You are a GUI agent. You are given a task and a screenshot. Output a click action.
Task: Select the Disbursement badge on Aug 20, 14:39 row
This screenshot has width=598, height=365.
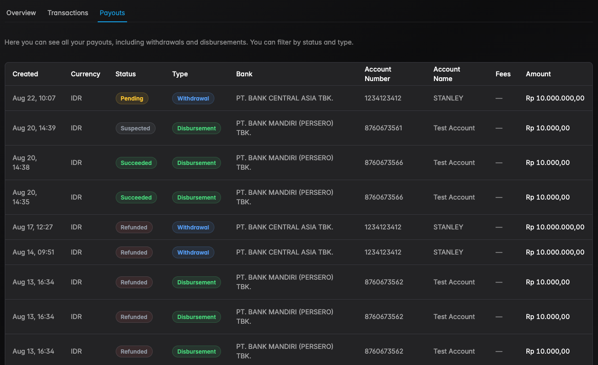[x=196, y=128]
